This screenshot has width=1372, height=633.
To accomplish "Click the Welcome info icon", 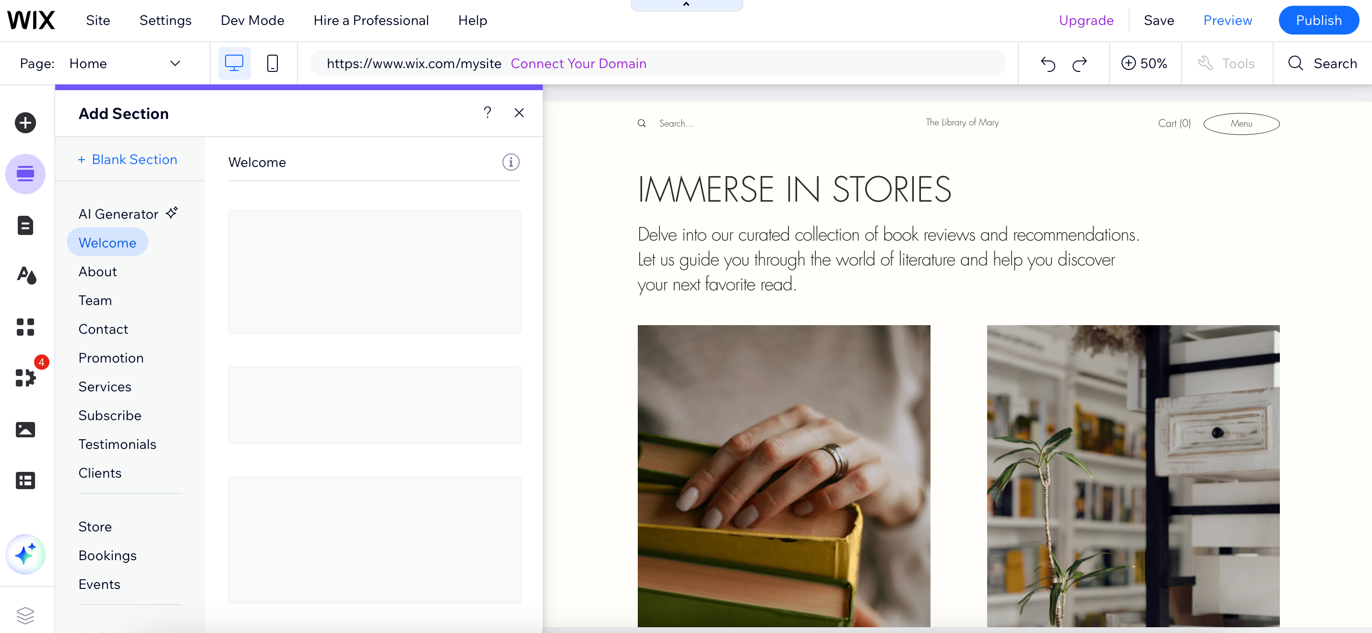I will point(511,162).
